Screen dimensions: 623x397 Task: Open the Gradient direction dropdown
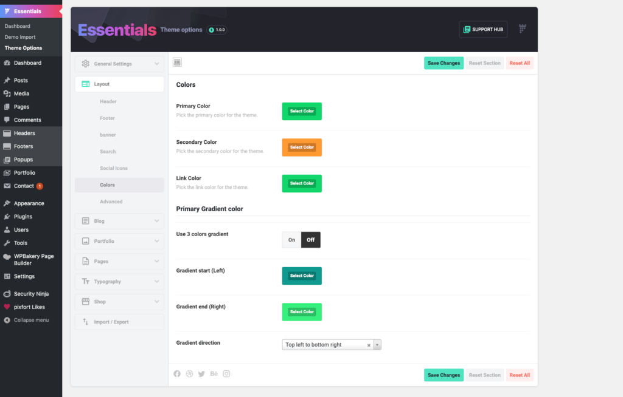[x=377, y=344]
